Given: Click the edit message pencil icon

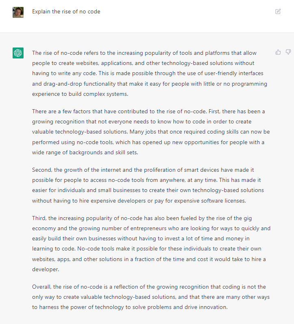Looking at the screenshot, I should tap(278, 11).
